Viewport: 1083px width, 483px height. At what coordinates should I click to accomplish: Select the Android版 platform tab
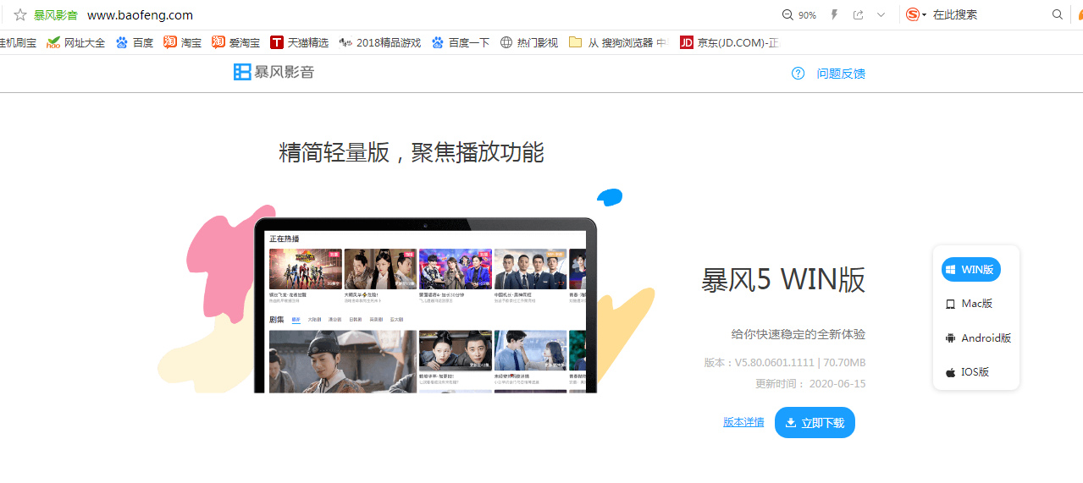coord(978,338)
